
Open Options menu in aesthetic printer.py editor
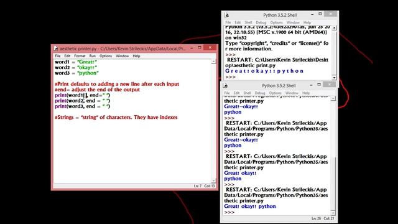[x=106, y=56]
